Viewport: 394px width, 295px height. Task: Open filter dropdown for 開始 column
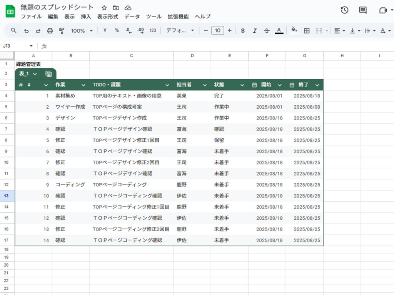point(279,85)
